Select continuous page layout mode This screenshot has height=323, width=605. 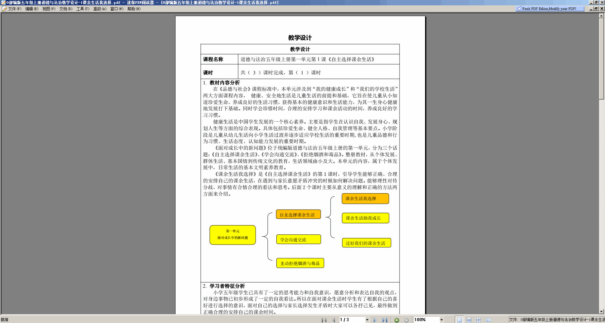[x=469, y=320]
